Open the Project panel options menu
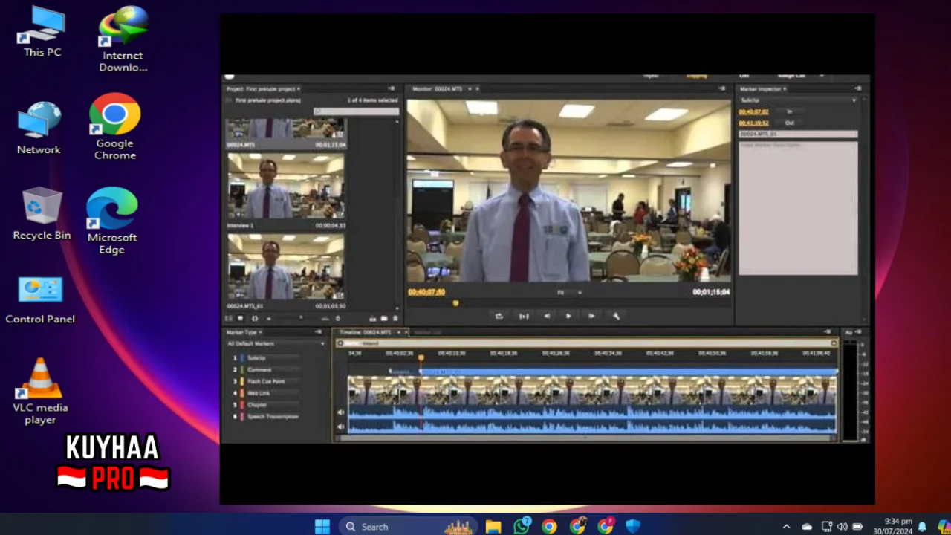Image resolution: width=951 pixels, height=535 pixels. (392, 88)
